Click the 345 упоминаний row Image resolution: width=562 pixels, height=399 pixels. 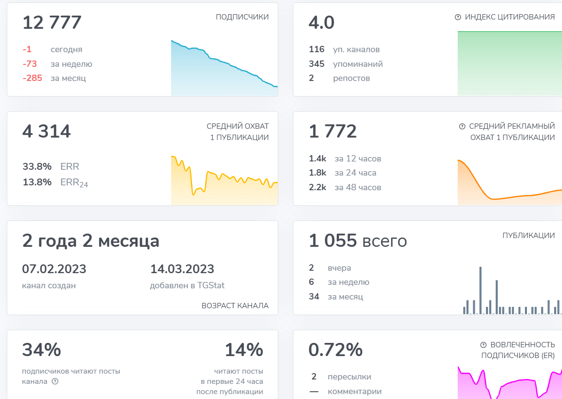[346, 64]
